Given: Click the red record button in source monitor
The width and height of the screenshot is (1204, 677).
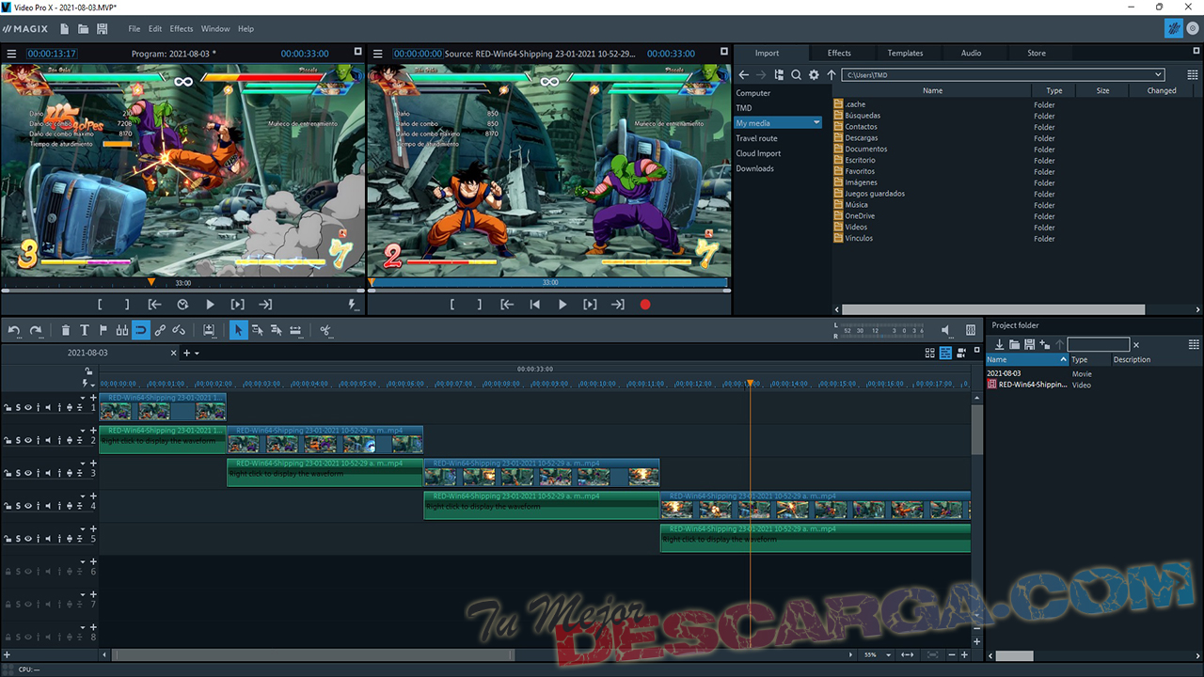Looking at the screenshot, I should point(645,305).
